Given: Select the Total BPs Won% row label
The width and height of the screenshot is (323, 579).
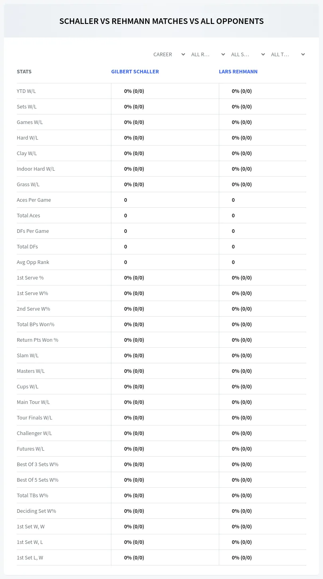Looking at the screenshot, I should (x=36, y=324).
